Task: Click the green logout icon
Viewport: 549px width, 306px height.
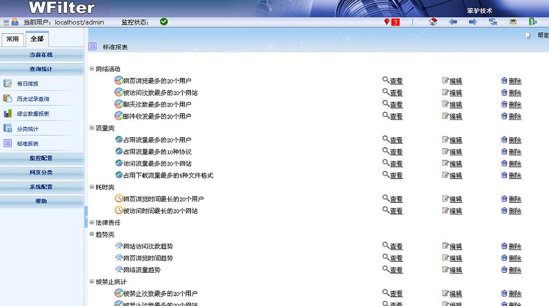Action: pos(533,22)
